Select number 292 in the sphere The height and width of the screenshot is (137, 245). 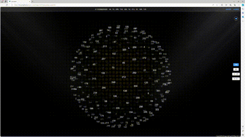134,73
